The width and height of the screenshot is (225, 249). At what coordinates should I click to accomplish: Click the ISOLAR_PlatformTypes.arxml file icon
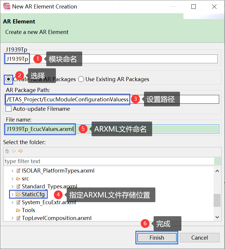pos(18,171)
